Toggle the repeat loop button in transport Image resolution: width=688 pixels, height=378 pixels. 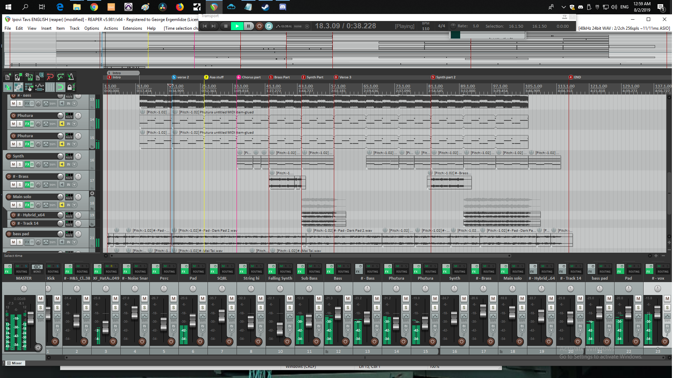pos(269,26)
